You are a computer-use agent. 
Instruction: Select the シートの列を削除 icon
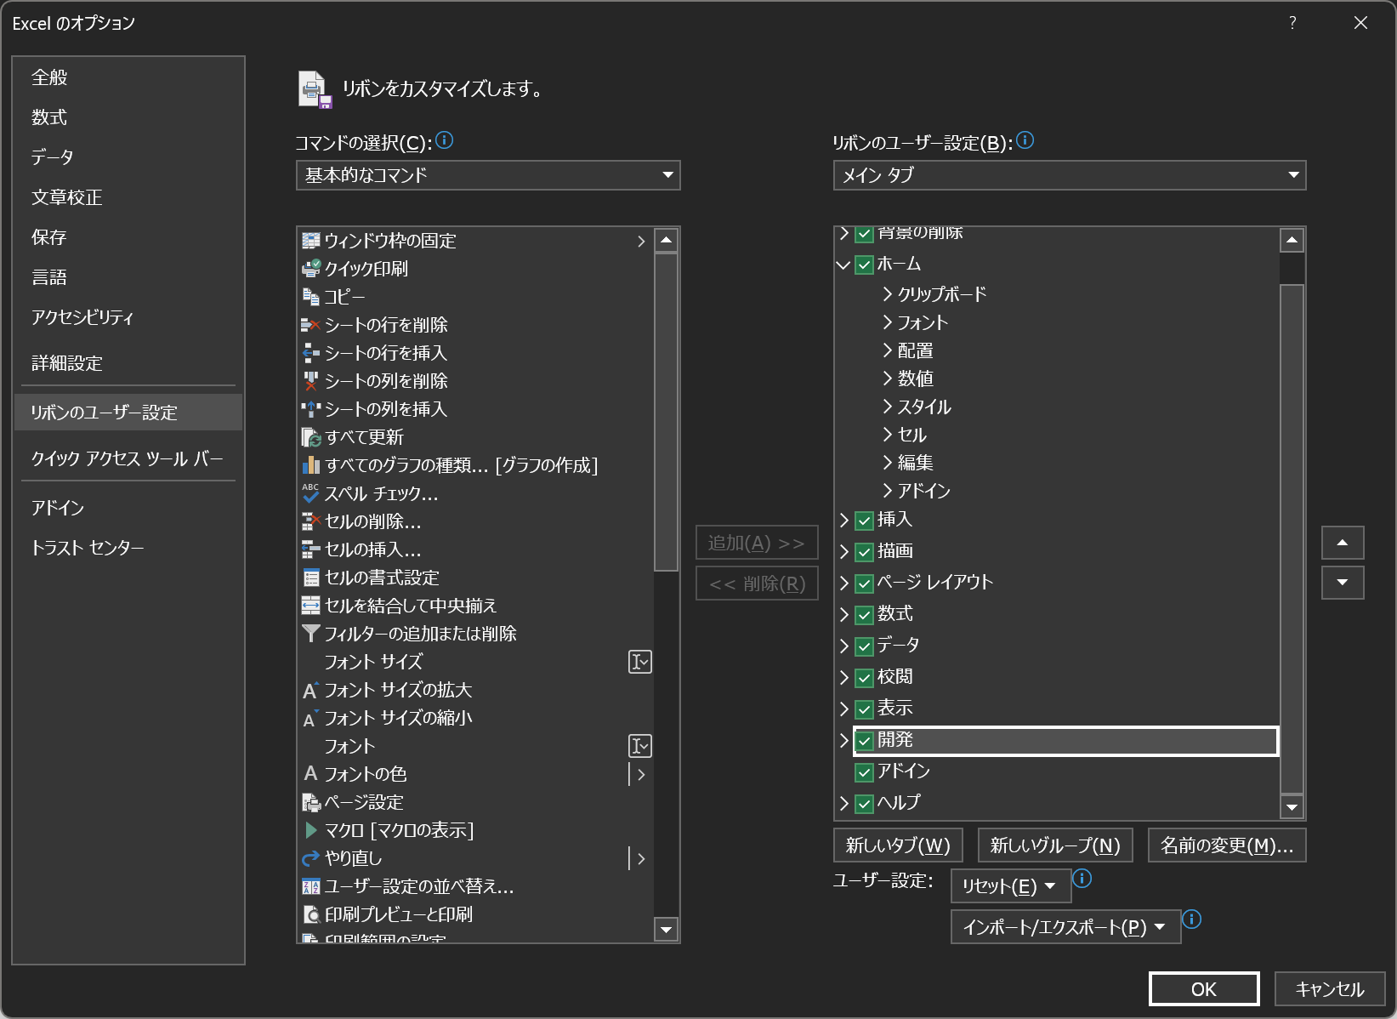click(x=311, y=381)
